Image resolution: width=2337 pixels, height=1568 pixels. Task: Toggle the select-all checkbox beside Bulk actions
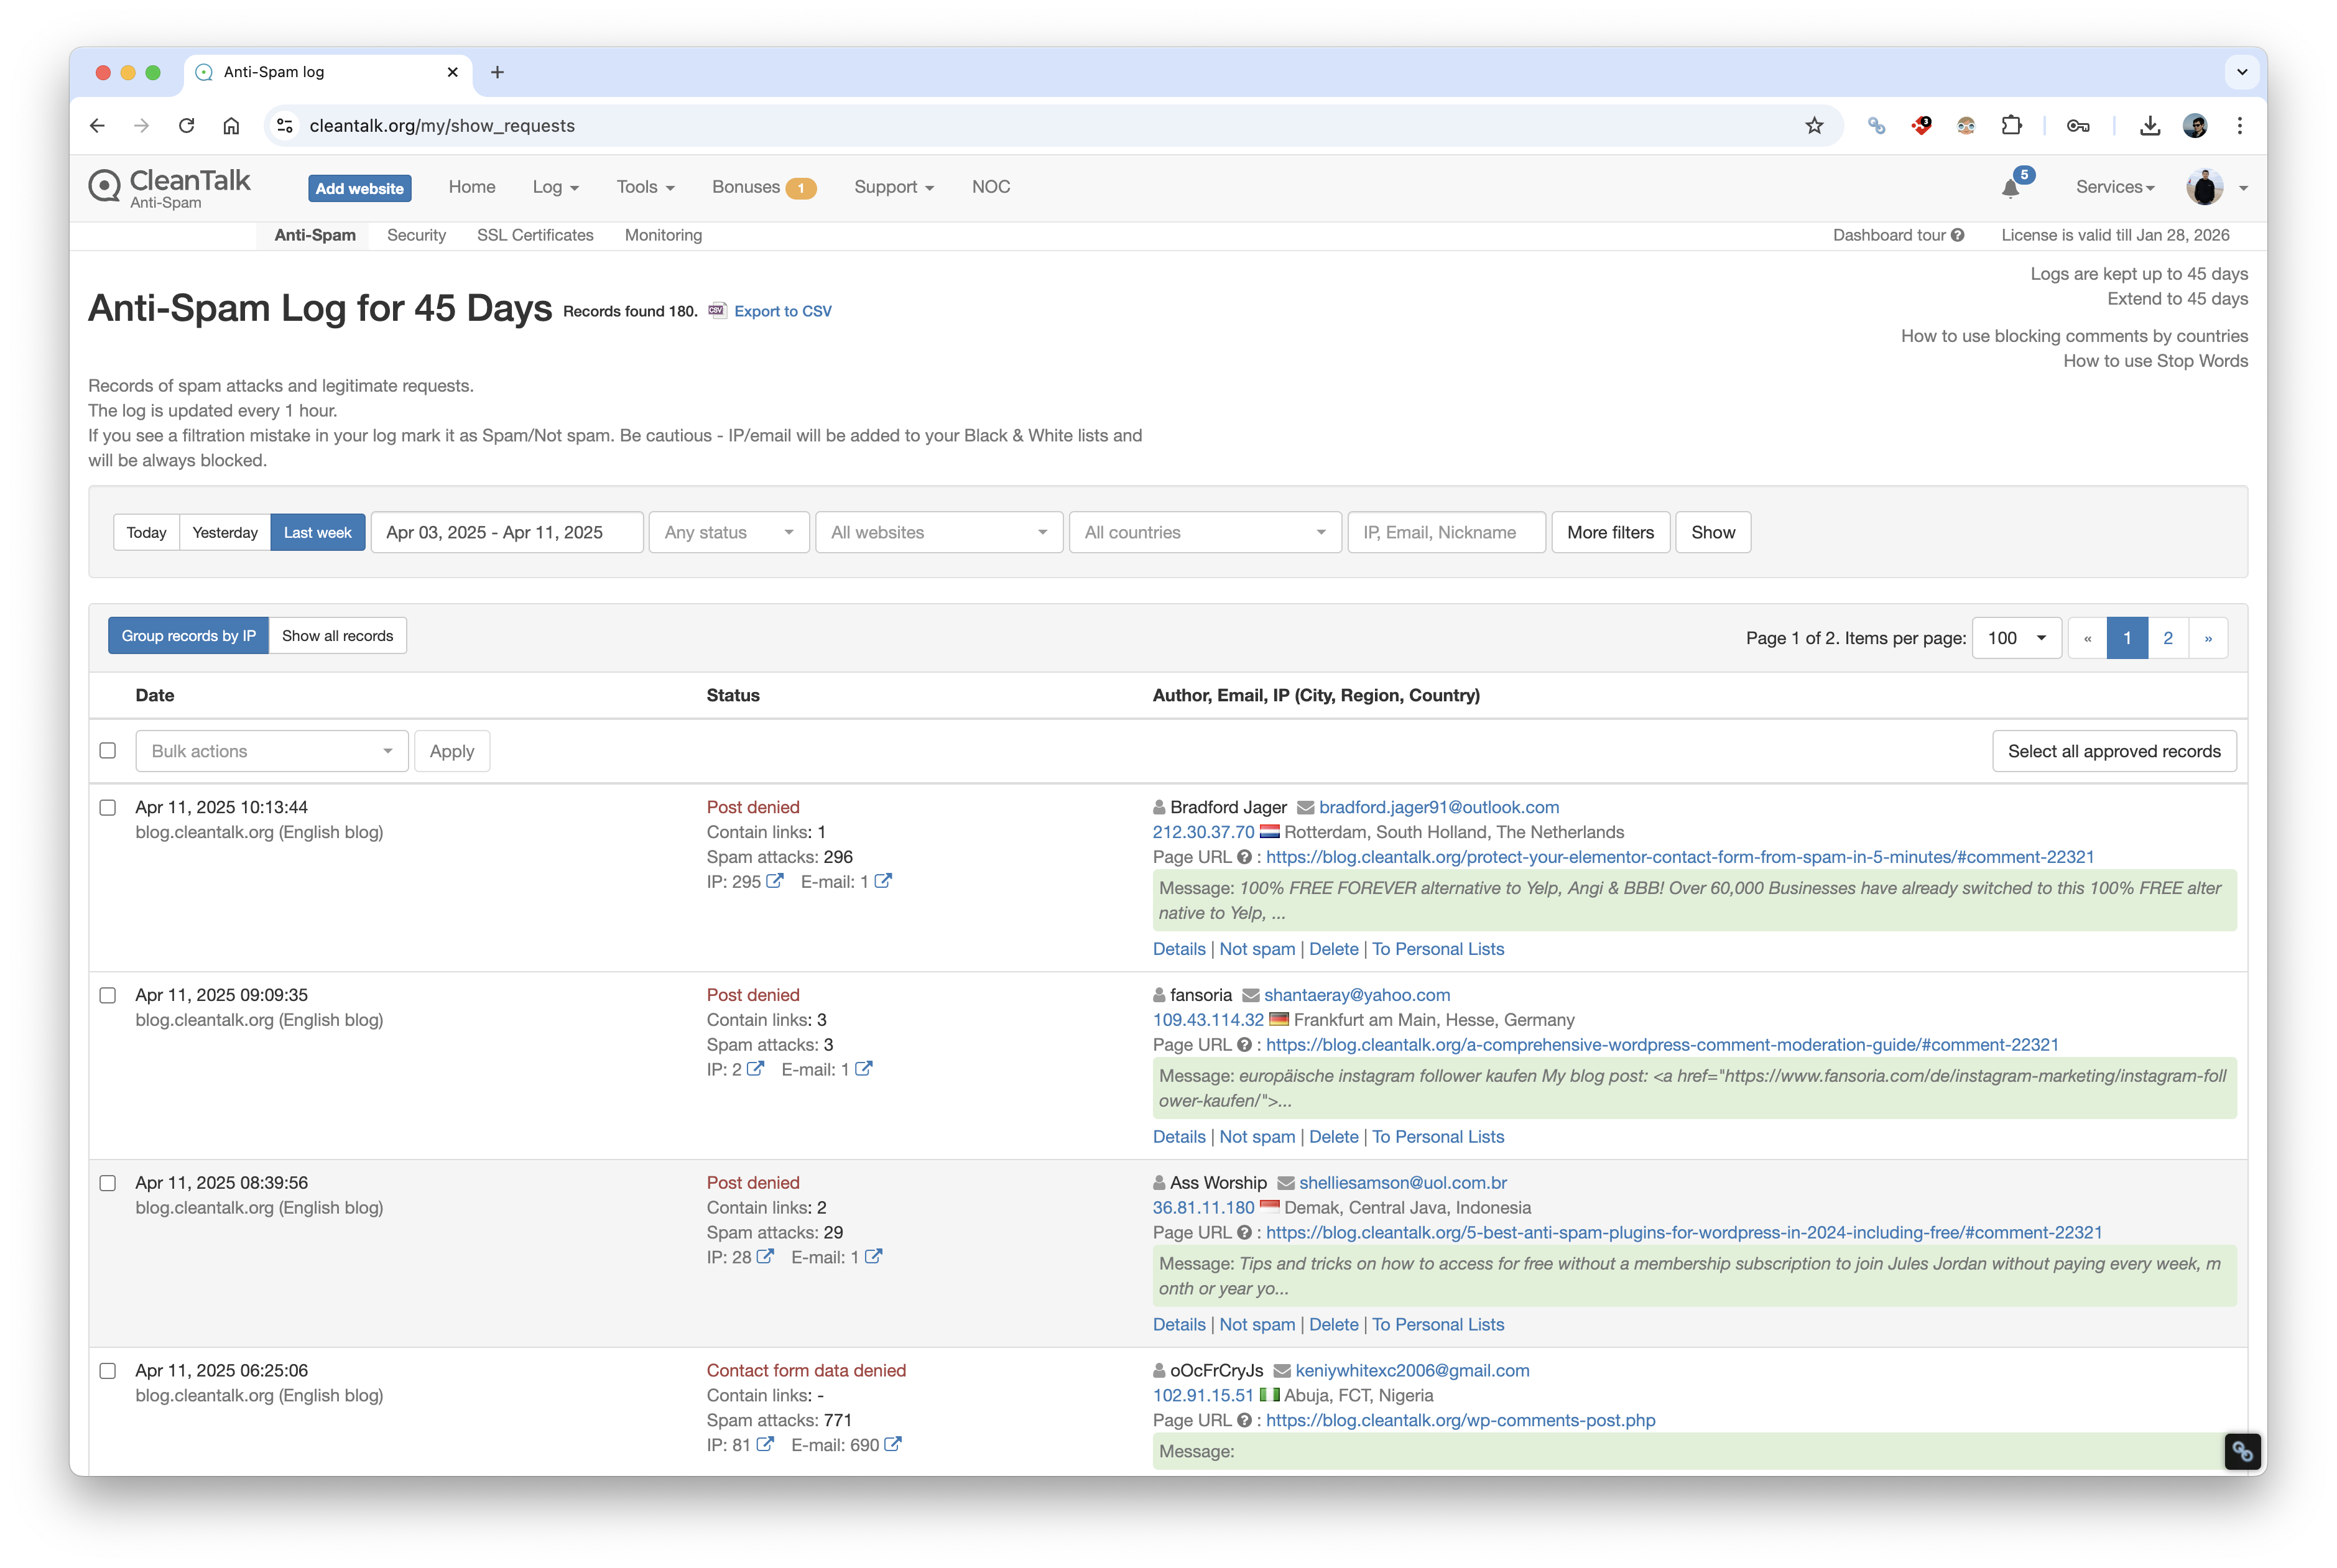(x=108, y=750)
